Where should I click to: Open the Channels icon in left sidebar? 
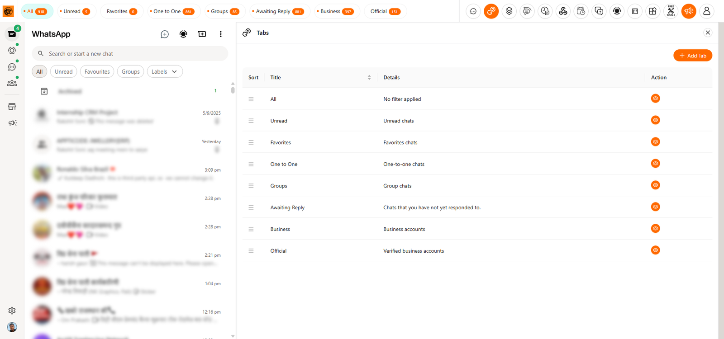[x=12, y=67]
